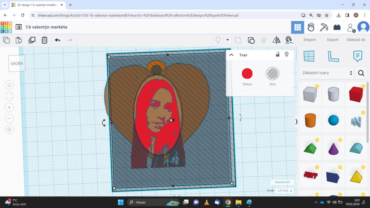This screenshot has height=208, width=370.
Task: Collapse the Tvar inspector panel
Action: click(232, 55)
